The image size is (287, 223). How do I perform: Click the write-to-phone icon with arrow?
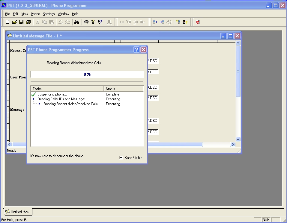[x=162, y=22]
